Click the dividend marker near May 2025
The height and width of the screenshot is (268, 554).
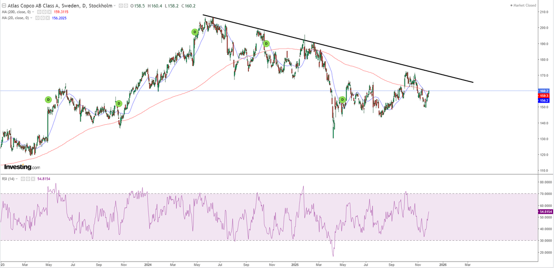point(343,99)
